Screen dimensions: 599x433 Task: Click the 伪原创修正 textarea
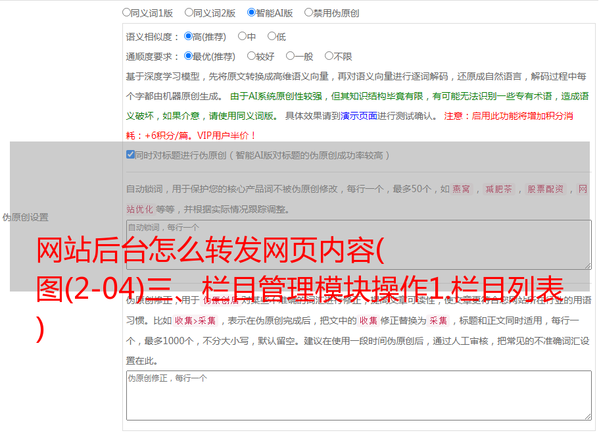(359, 395)
